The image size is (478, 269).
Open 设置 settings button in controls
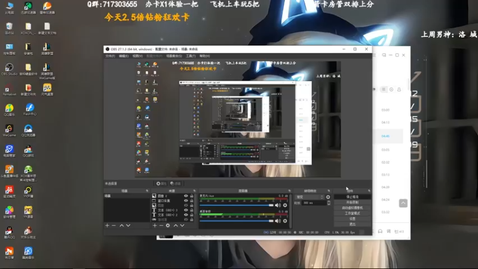[x=353, y=219]
